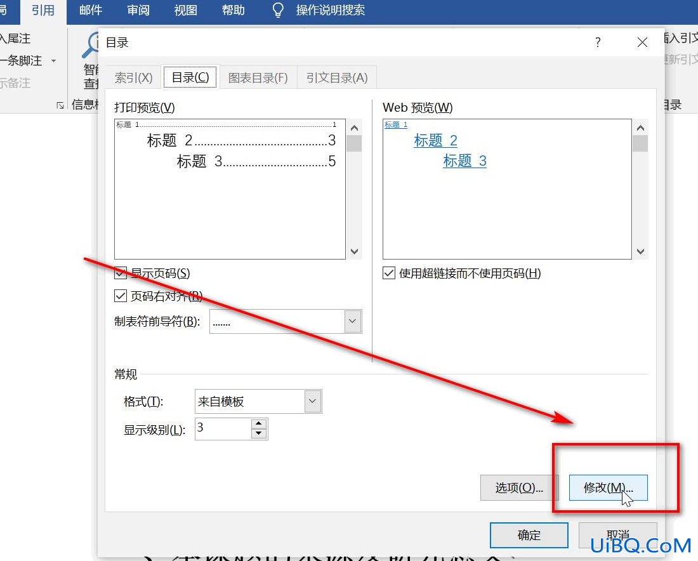Screen dimensions: 698x561
Task: Click the 插入尾注 ribbon command
Action: click(x=15, y=38)
